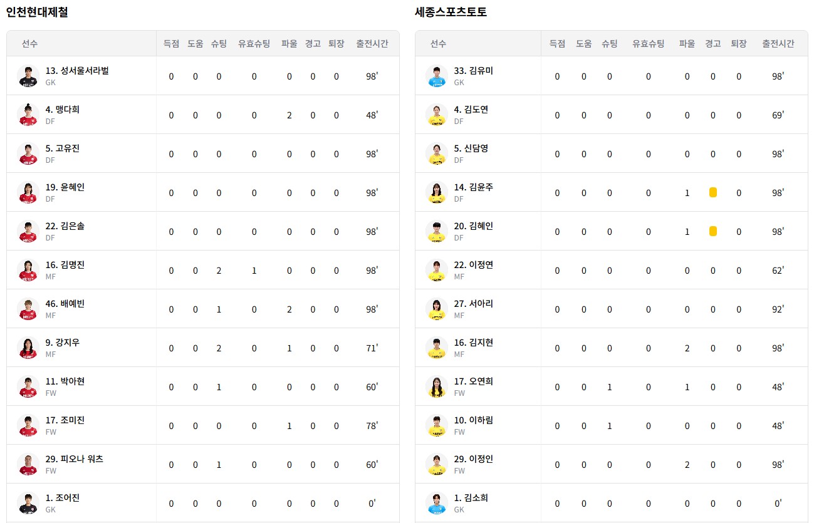The width and height of the screenshot is (814, 523).
Task: Click the 선수 header in 세종스포츠토토 table
Action: point(438,43)
